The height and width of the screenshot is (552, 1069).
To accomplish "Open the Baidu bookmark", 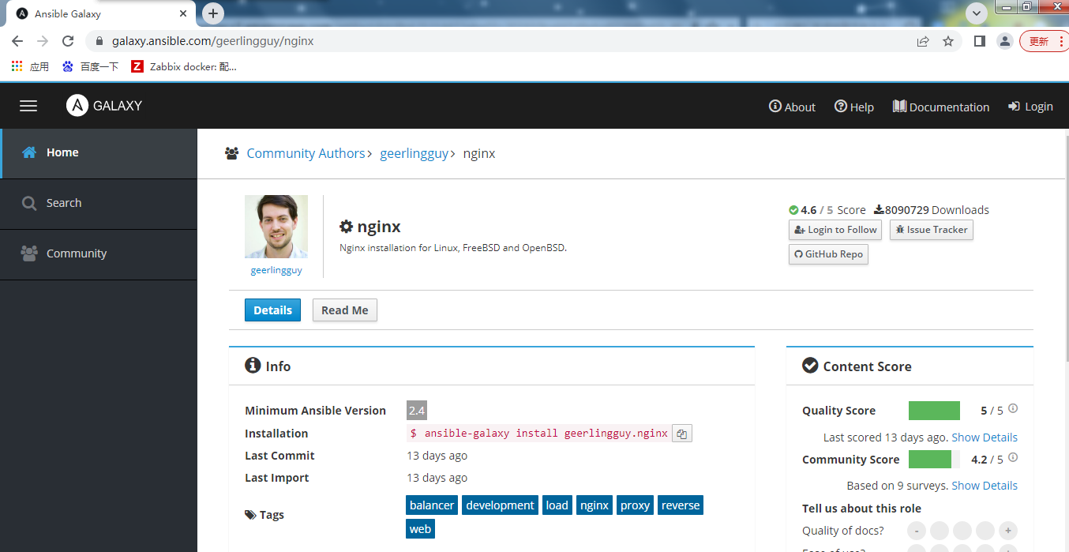I will click(90, 66).
